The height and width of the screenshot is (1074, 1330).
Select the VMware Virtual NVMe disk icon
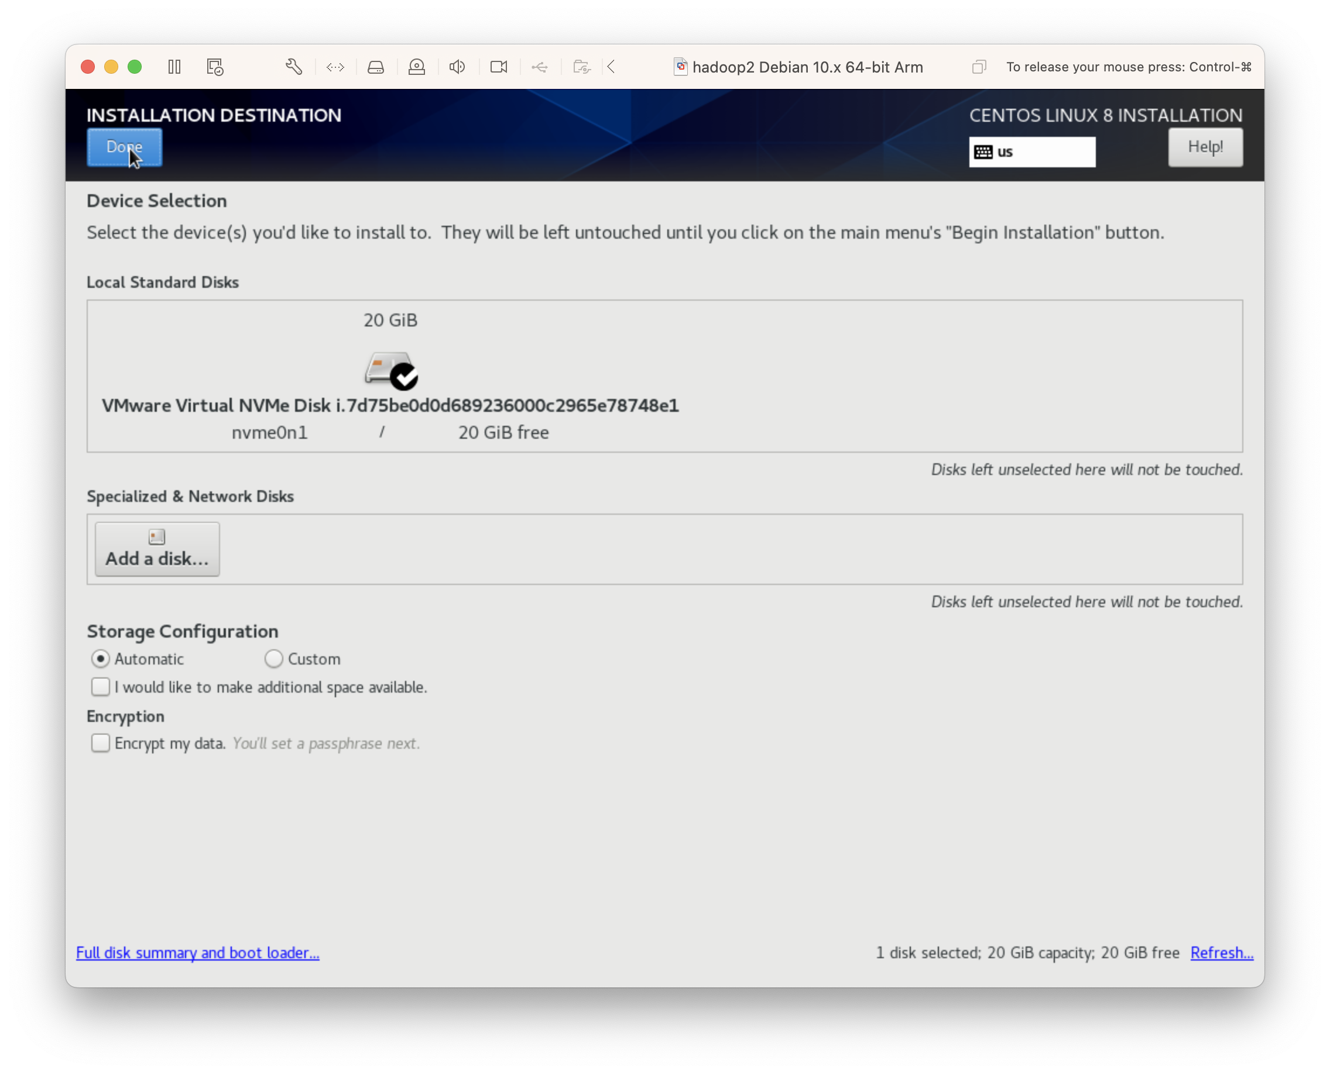[390, 371]
